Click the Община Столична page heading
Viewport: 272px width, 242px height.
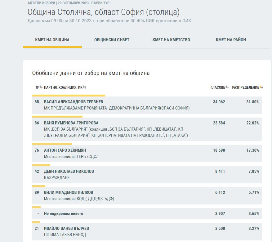point(103,12)
